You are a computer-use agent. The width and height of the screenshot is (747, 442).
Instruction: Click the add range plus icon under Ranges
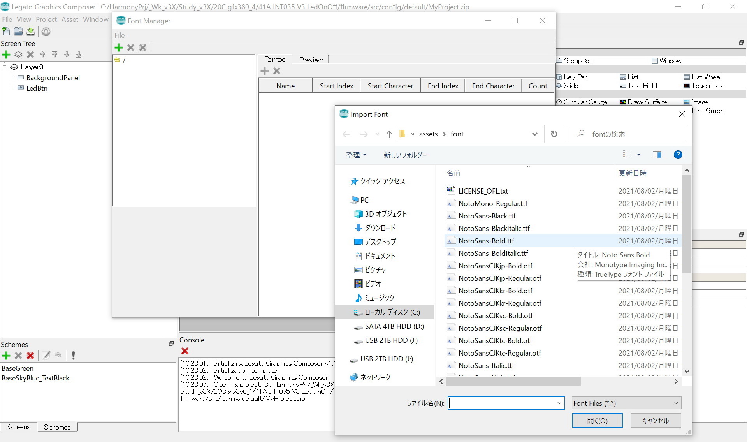(x=265, y=71)
